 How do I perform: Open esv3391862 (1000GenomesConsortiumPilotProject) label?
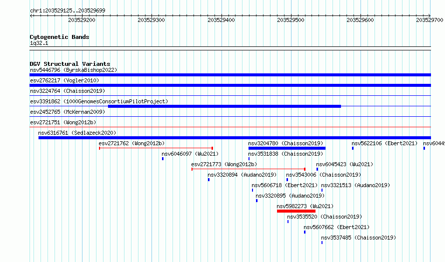pos(99,101)
